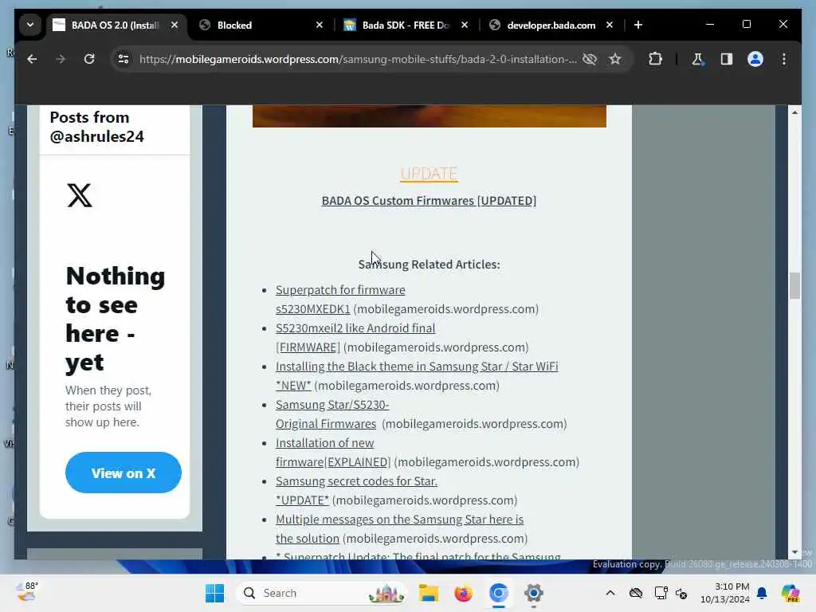Click the taskbar Search box

point(322,593)
